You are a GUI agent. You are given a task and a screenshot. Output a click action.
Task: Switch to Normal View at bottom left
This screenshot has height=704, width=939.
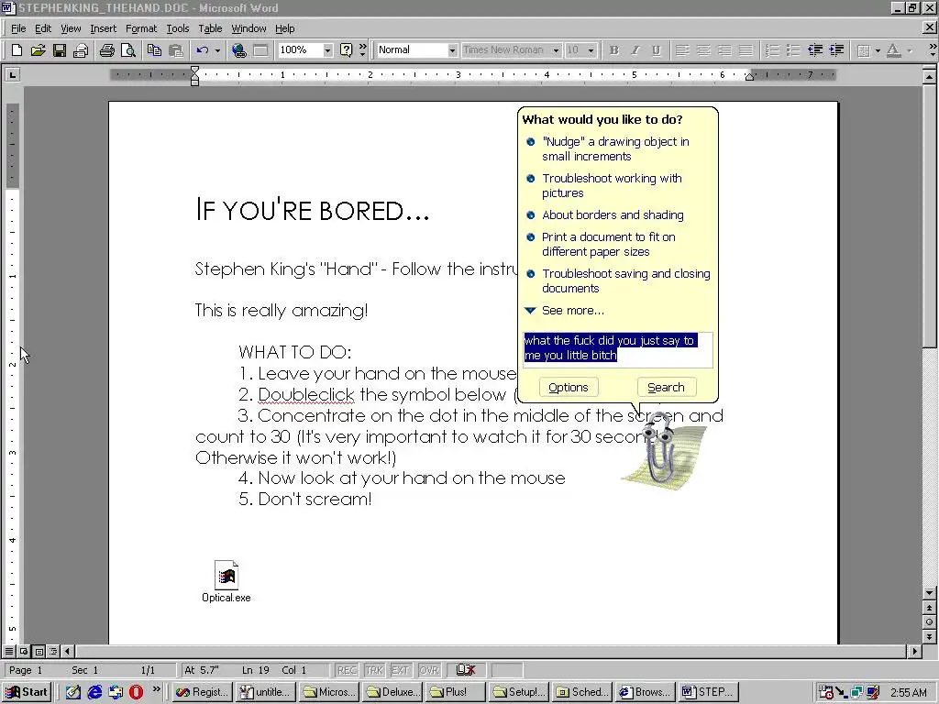(x=9, y=651)
